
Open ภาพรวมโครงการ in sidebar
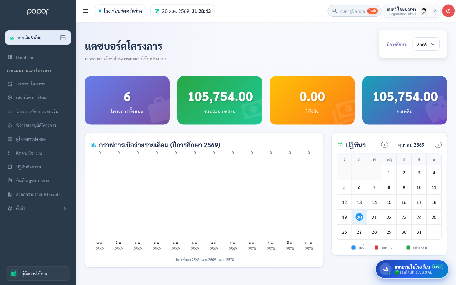(x=38, y=84)
